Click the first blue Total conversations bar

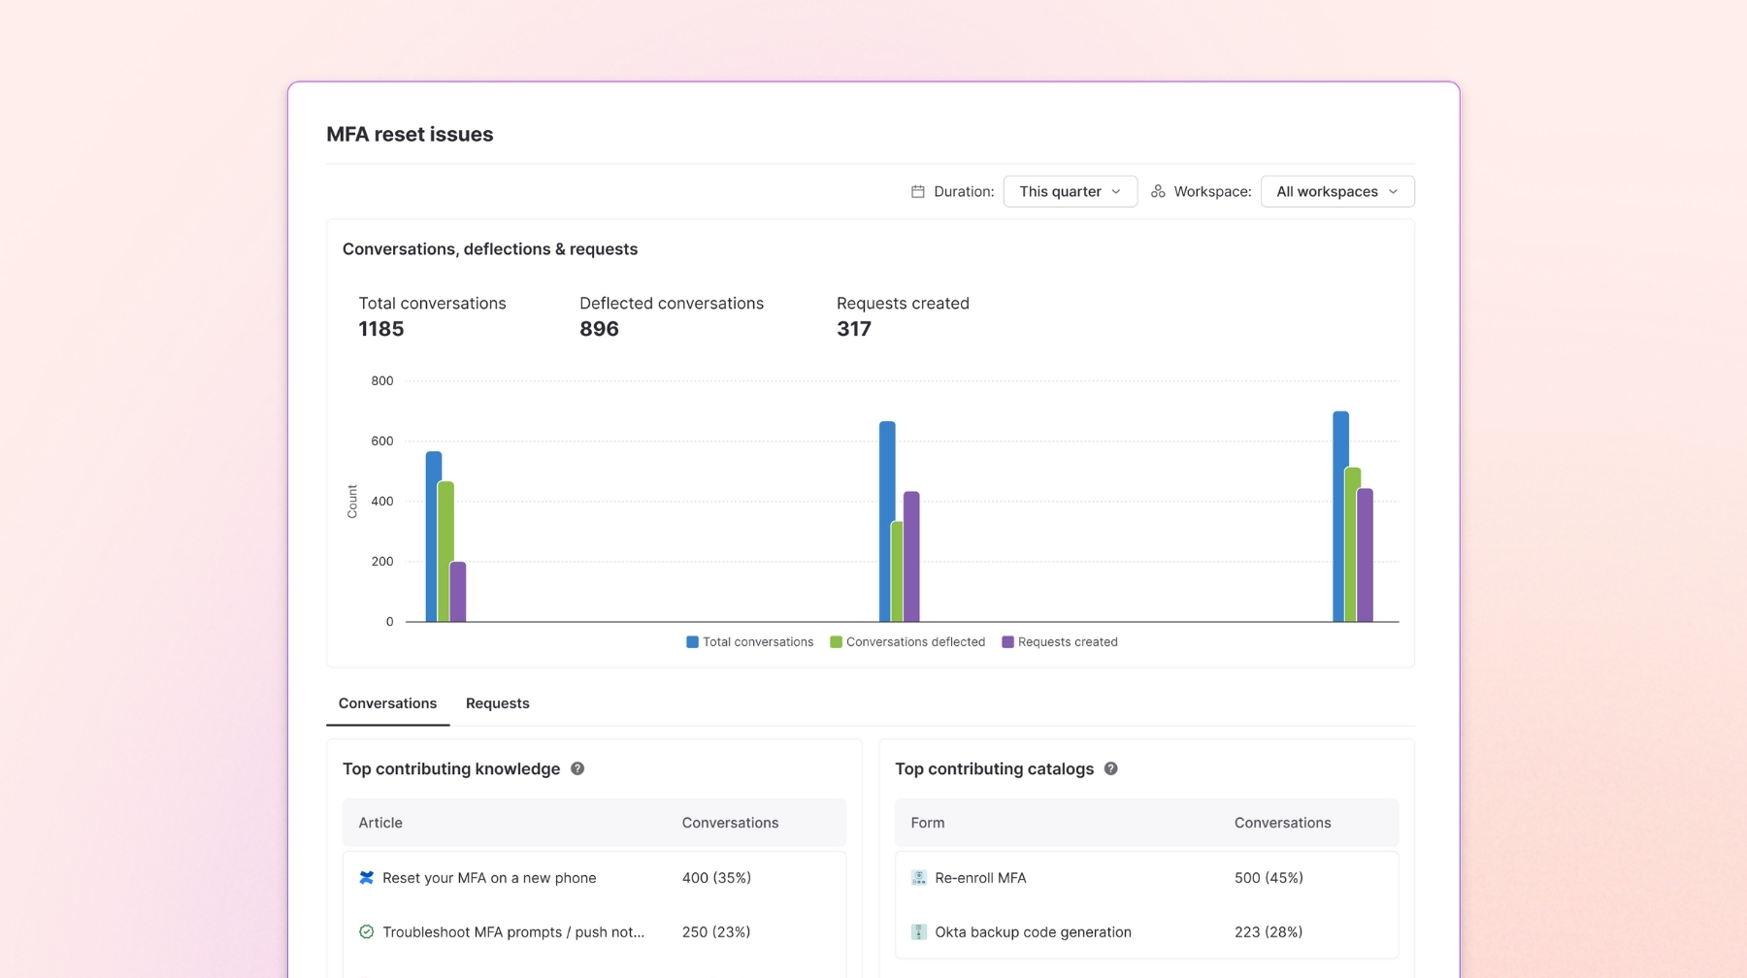[x=434, y=537]
